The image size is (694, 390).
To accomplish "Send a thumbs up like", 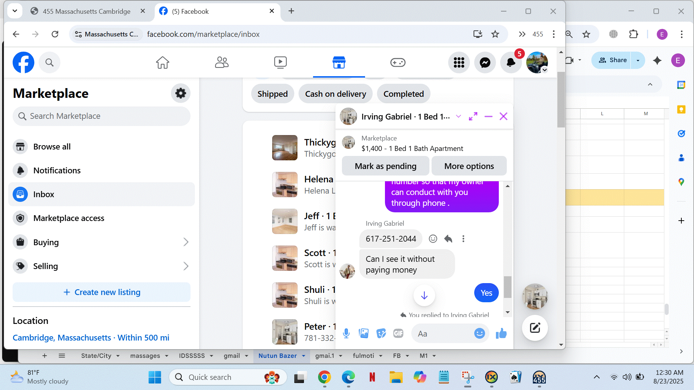I will point(501,333).
